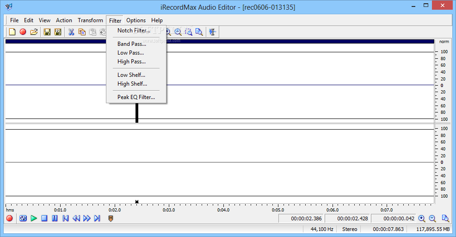Close the open Filter menu
Viewport: 456px width, 237px height.
[x=115, y=20]
